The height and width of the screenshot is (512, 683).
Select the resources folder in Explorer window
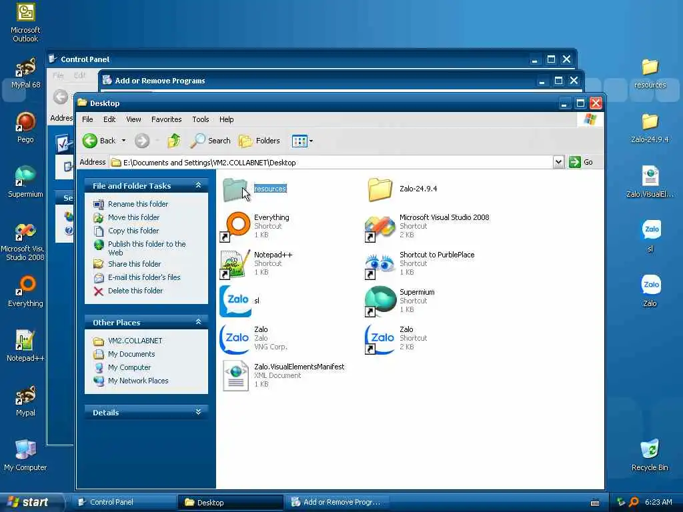click(x=255, y=189)
